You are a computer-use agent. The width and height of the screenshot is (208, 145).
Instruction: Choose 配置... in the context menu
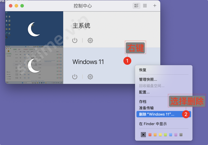click(x=144, y=92)
